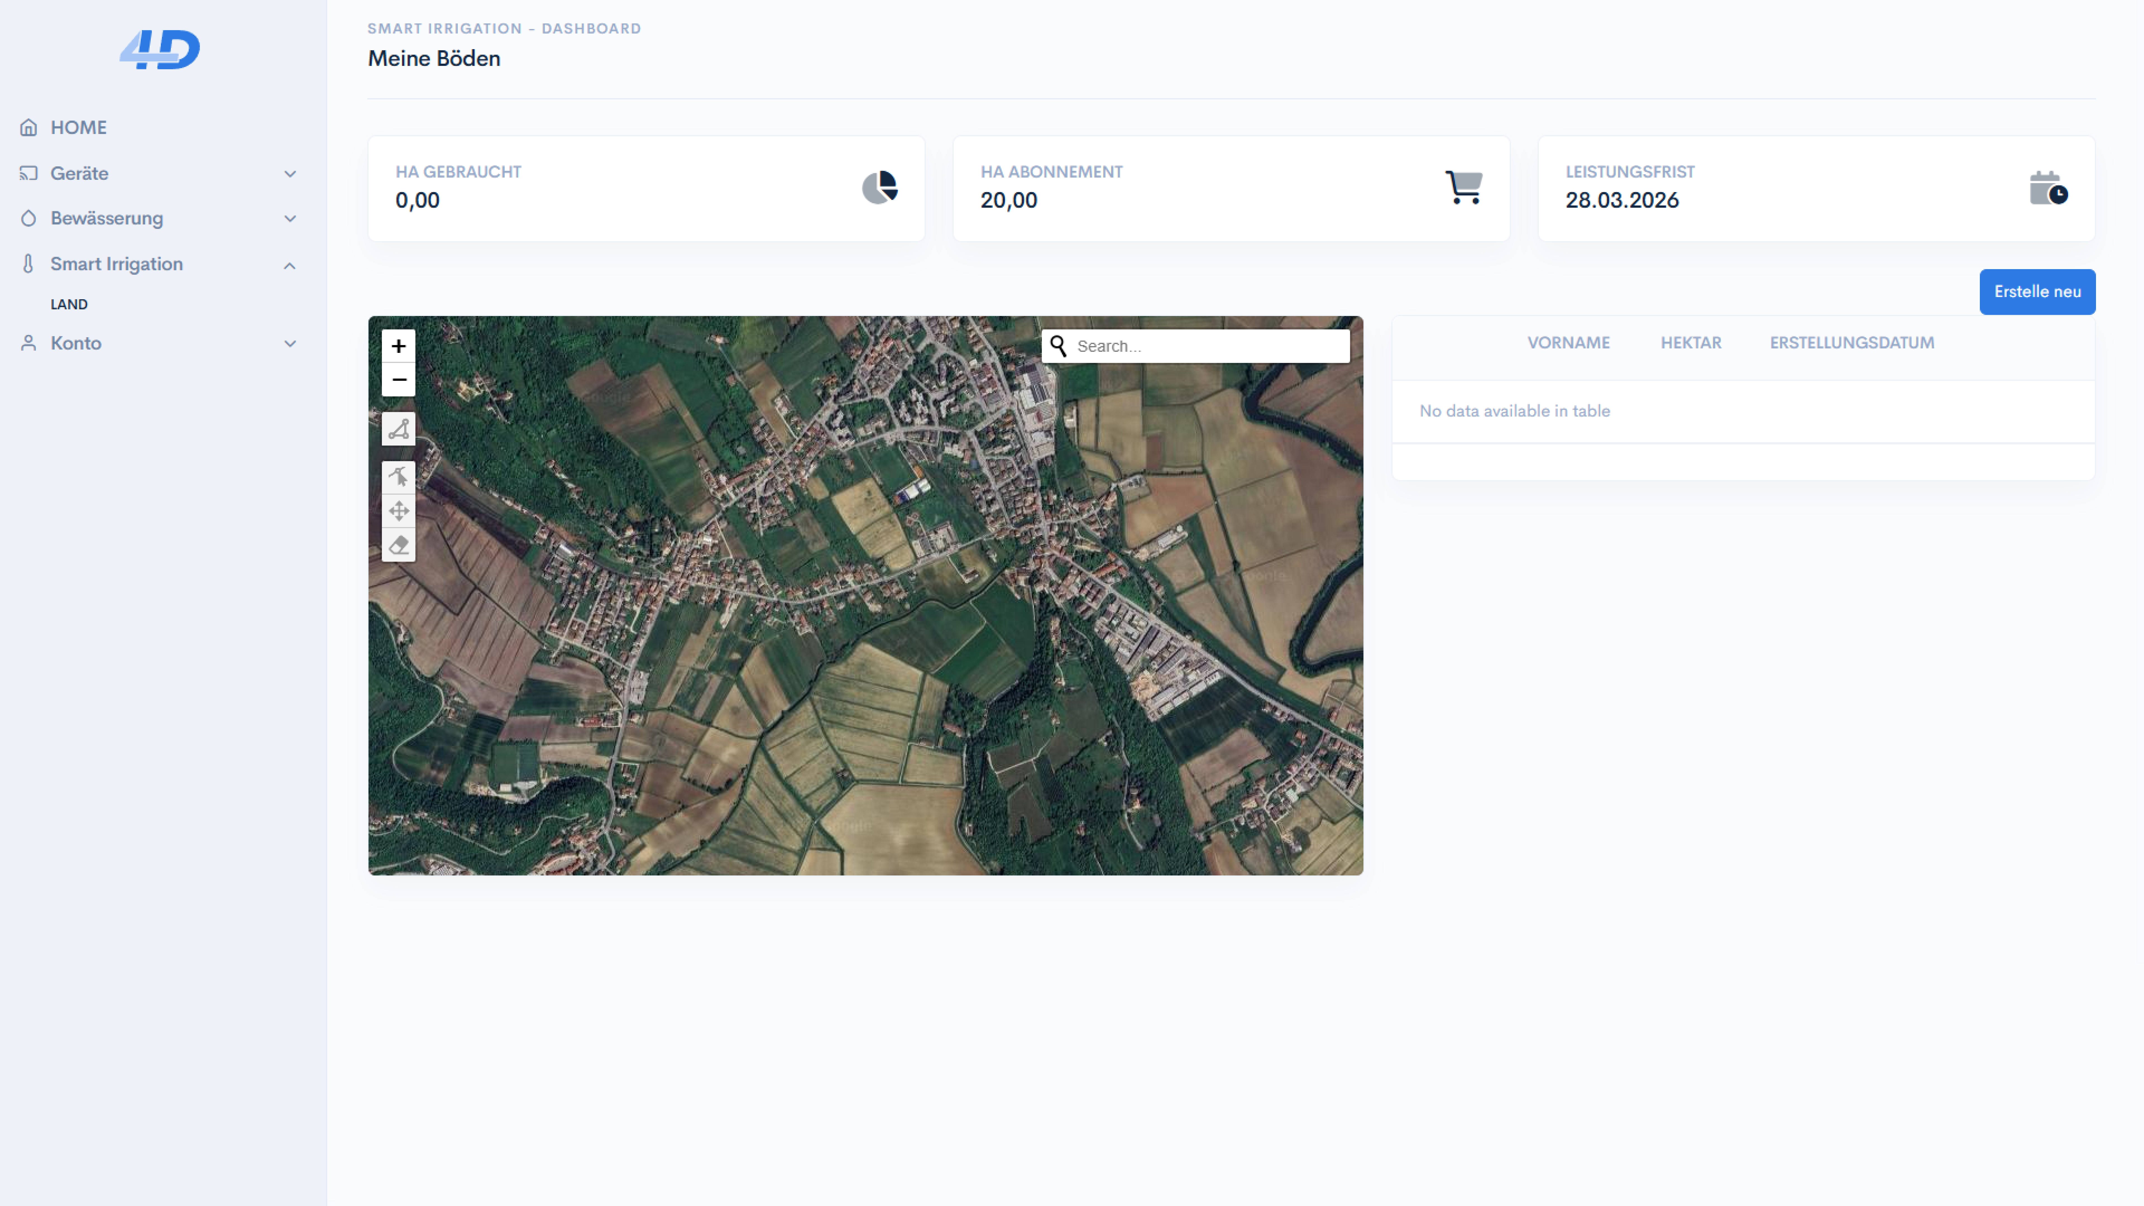The height and width of the screenshot is (1206, 2144).
Task: Zoom out on the map
Action: click(x=399, y=380)
